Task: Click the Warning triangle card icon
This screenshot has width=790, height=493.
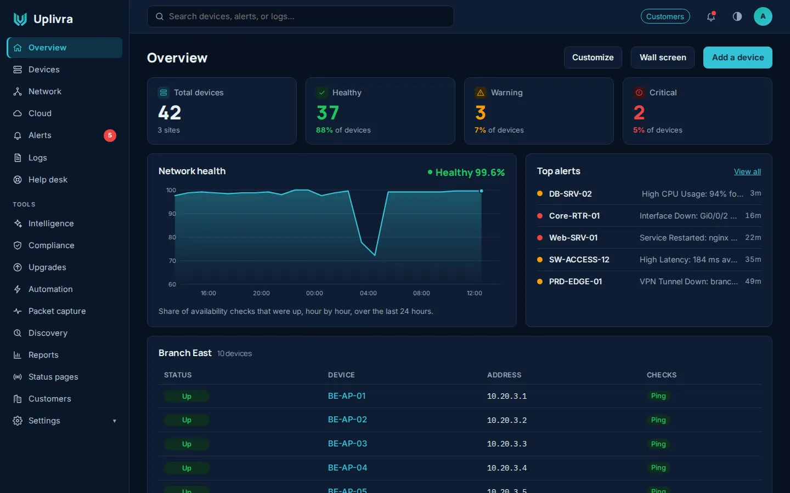Action: coord(481,93)
